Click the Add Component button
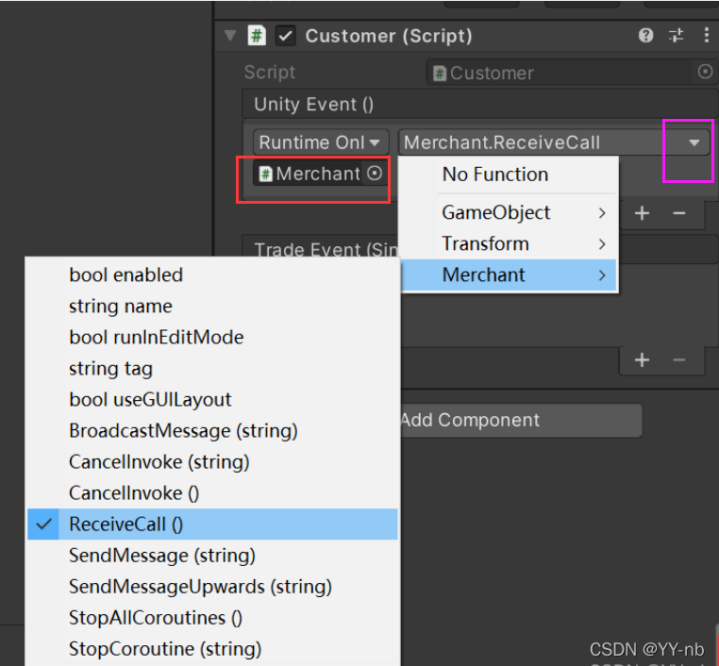This screenshot has height=666, width=719. click(517, 421)
